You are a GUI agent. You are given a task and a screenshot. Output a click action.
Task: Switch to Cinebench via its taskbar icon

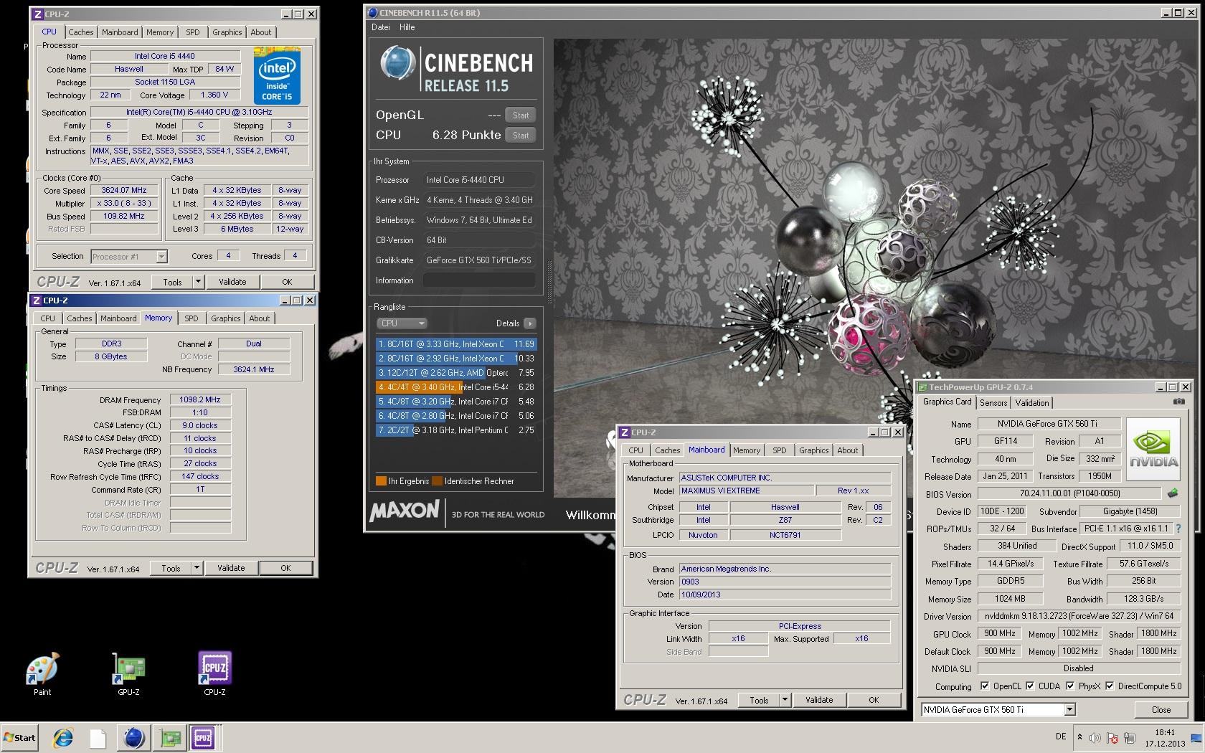click(x=133, y=737)
